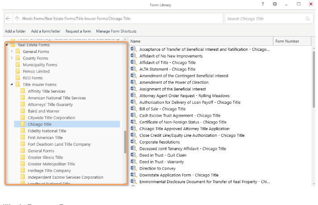Click Close Credit Line/Equity Line Authorization icon

click(133, 135)
